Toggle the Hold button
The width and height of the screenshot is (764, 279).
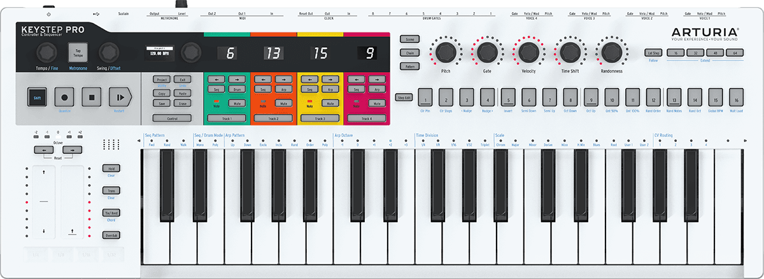pos(111,168)
